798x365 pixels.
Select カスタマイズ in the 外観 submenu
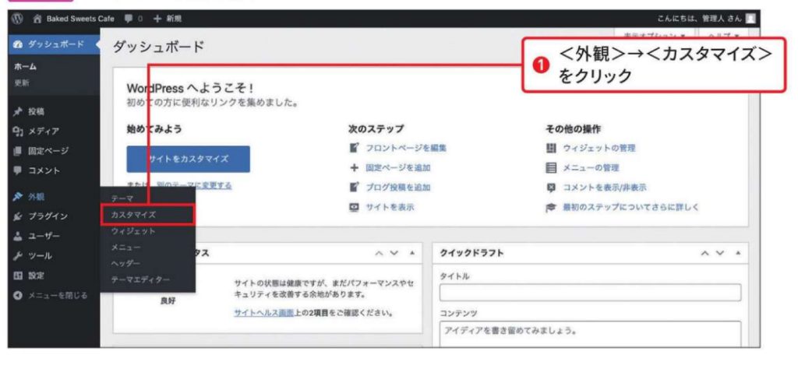[133, 214]
